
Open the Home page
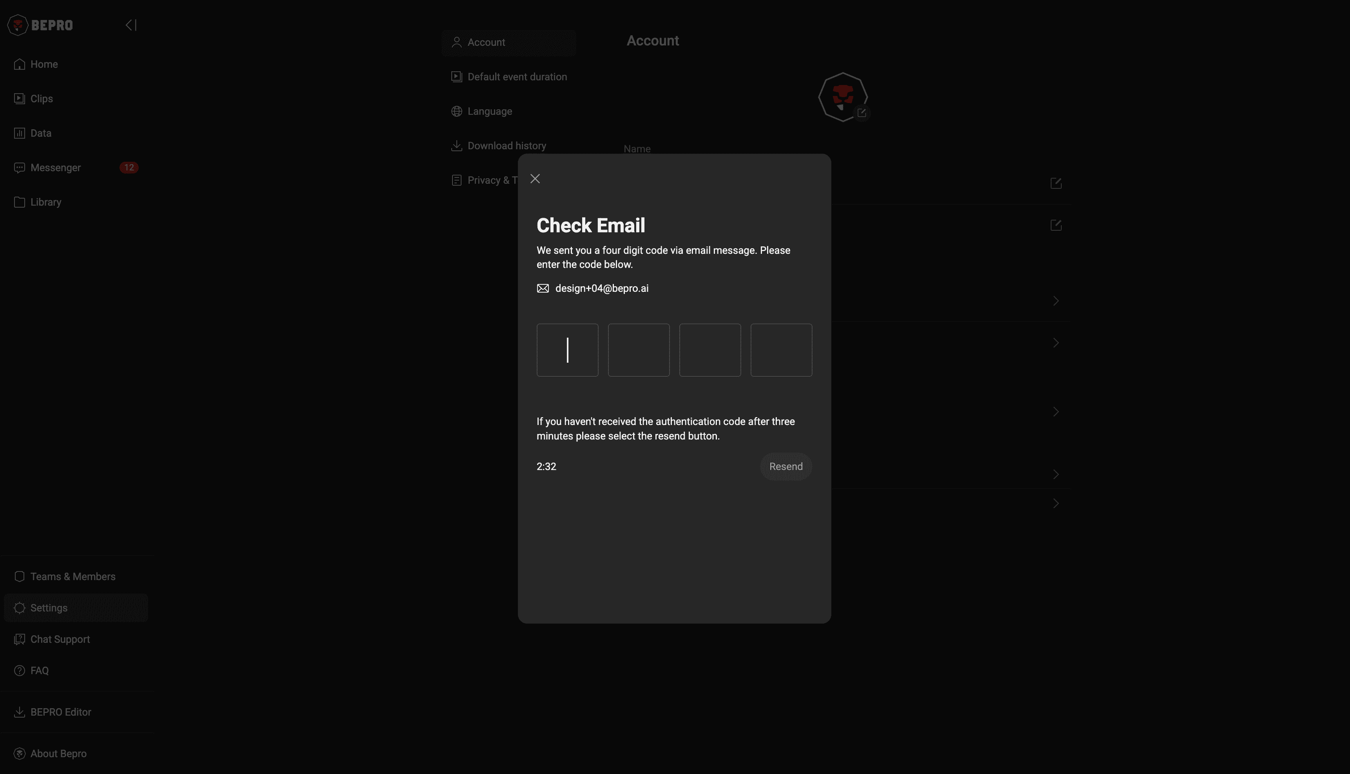coord(44,64)
